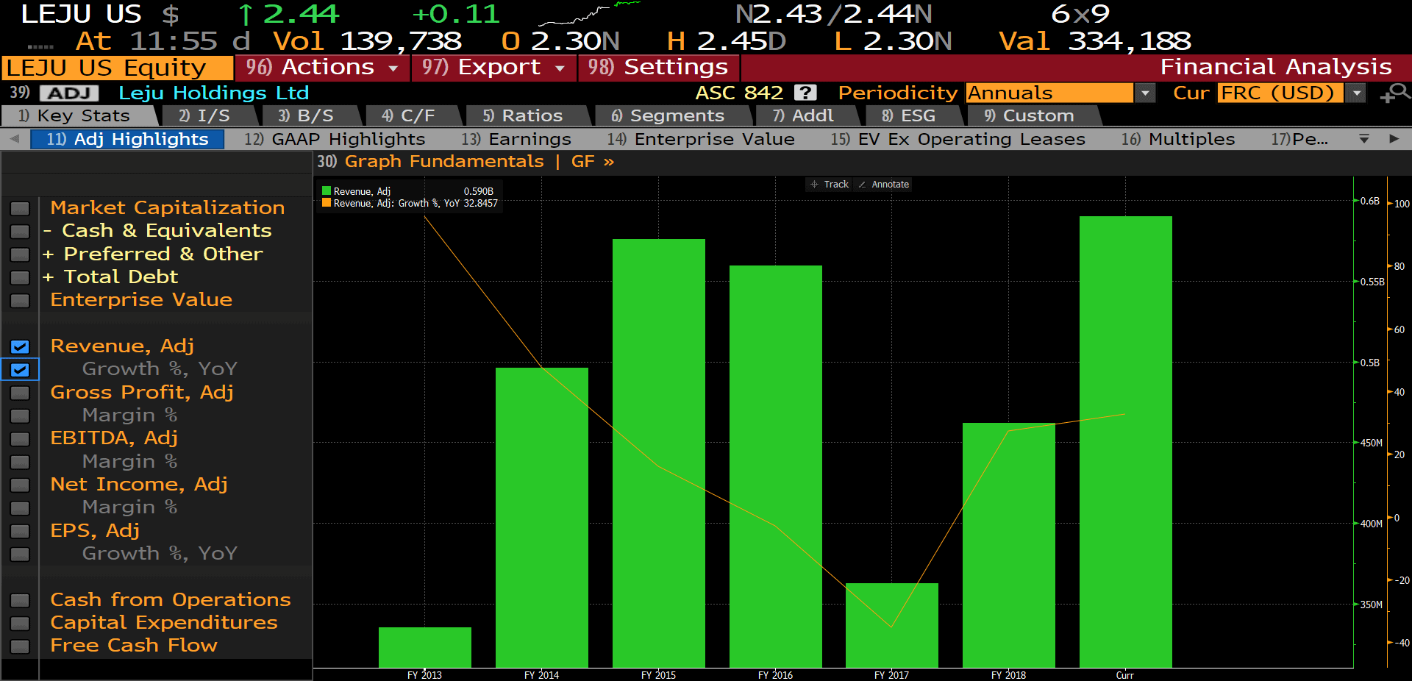1412x681 pixels.
Task: Open the Actions dropdown menu
Action: (322, 68)
